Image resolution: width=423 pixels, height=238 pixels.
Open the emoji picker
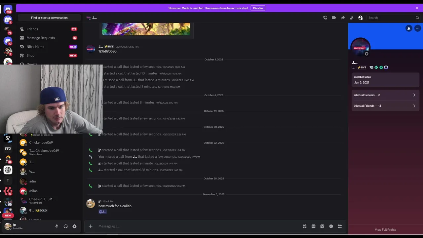point(331,226)
